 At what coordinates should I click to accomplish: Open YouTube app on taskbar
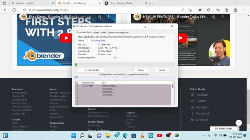click(159, 136)
